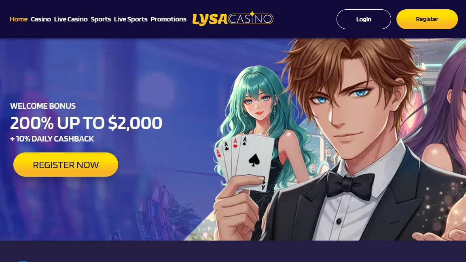466x262 pixels.
Task: Click the Register Now banner button
Action: [x=66, y=165]
